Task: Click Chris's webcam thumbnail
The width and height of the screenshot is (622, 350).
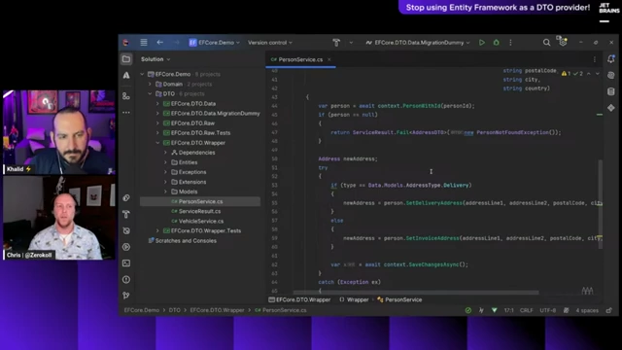Action: 59,218
